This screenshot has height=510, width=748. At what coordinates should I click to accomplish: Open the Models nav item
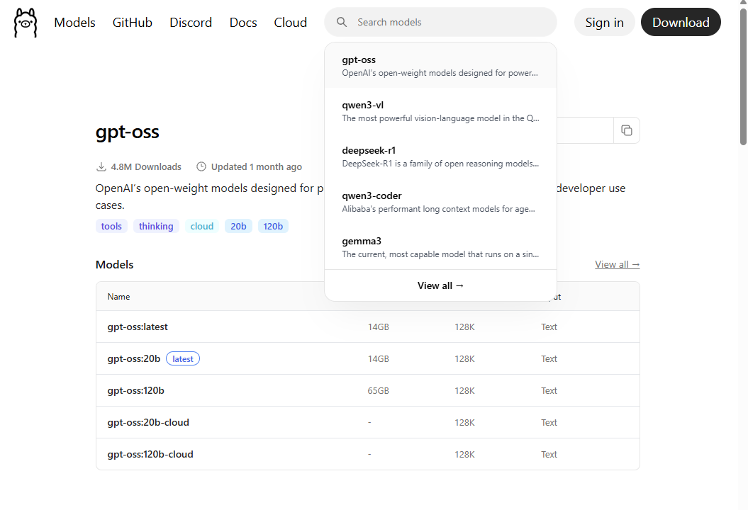point(74,23)
